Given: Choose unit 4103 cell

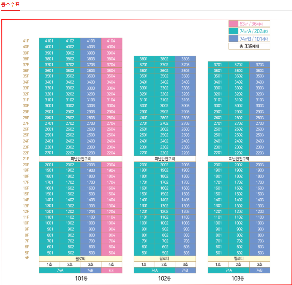Looking at the screenshot, I should [91, 41].
